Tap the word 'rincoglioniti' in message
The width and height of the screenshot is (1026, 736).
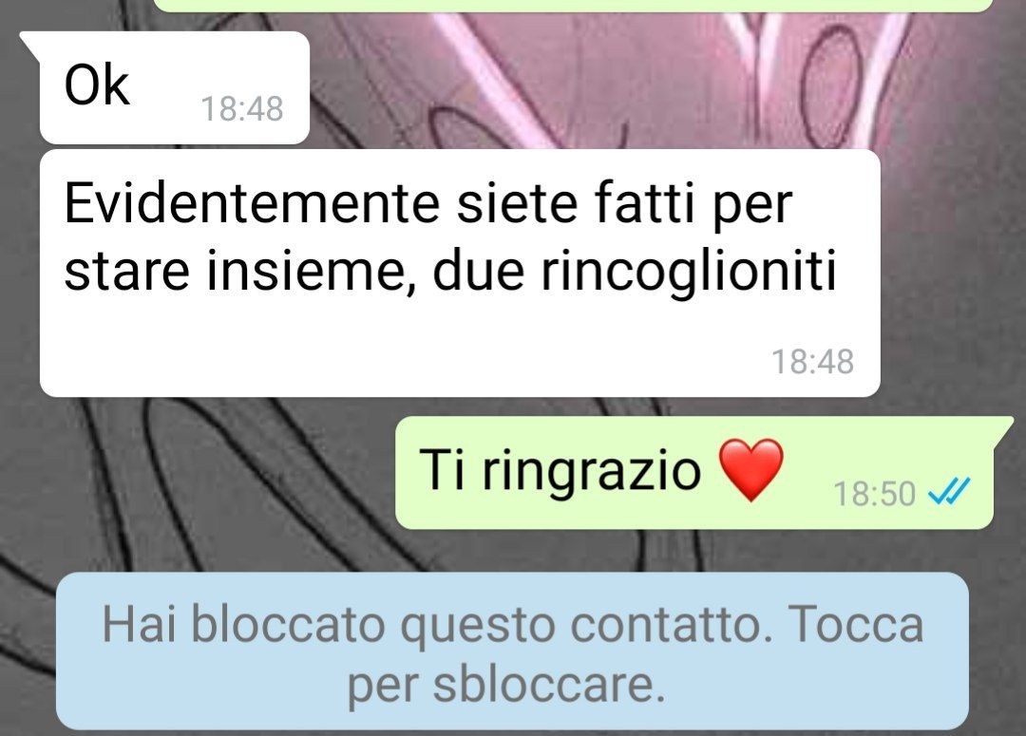coord(689,271)
